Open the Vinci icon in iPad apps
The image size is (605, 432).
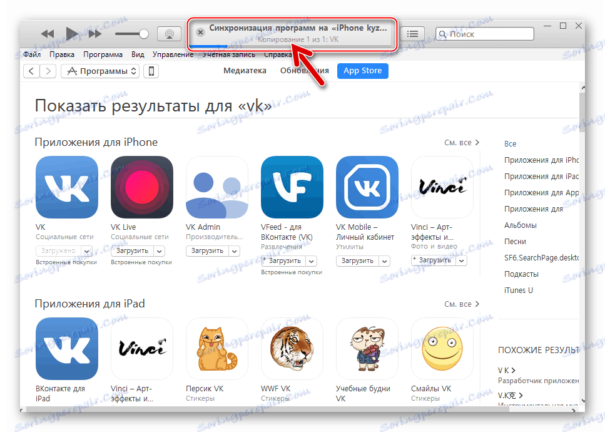point(141,349)
